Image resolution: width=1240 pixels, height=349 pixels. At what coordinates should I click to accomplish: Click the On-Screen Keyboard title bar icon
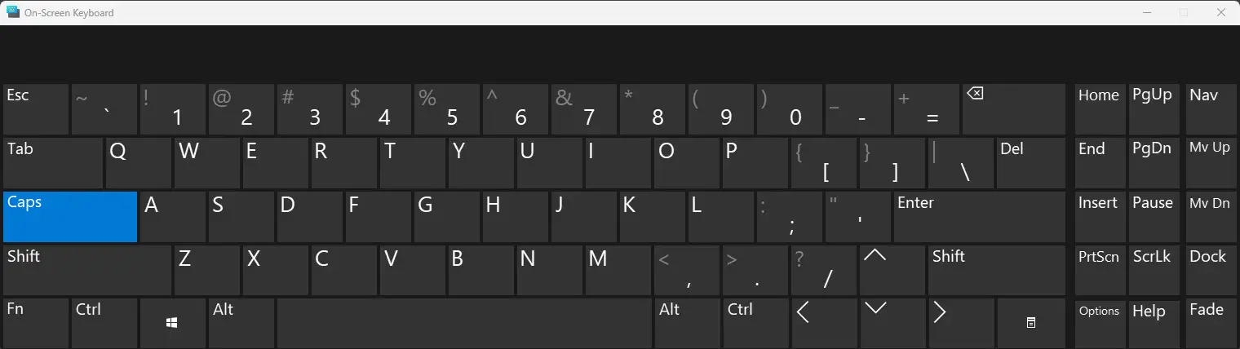click(x=13, y=12)
